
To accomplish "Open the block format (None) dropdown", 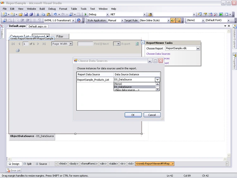I will pyautogui.click(x=203, y=21).
